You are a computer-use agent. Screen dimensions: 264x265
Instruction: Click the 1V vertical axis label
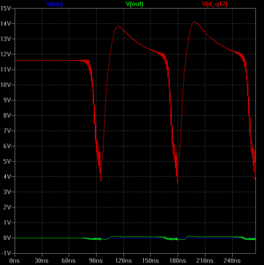click(7, 223)
